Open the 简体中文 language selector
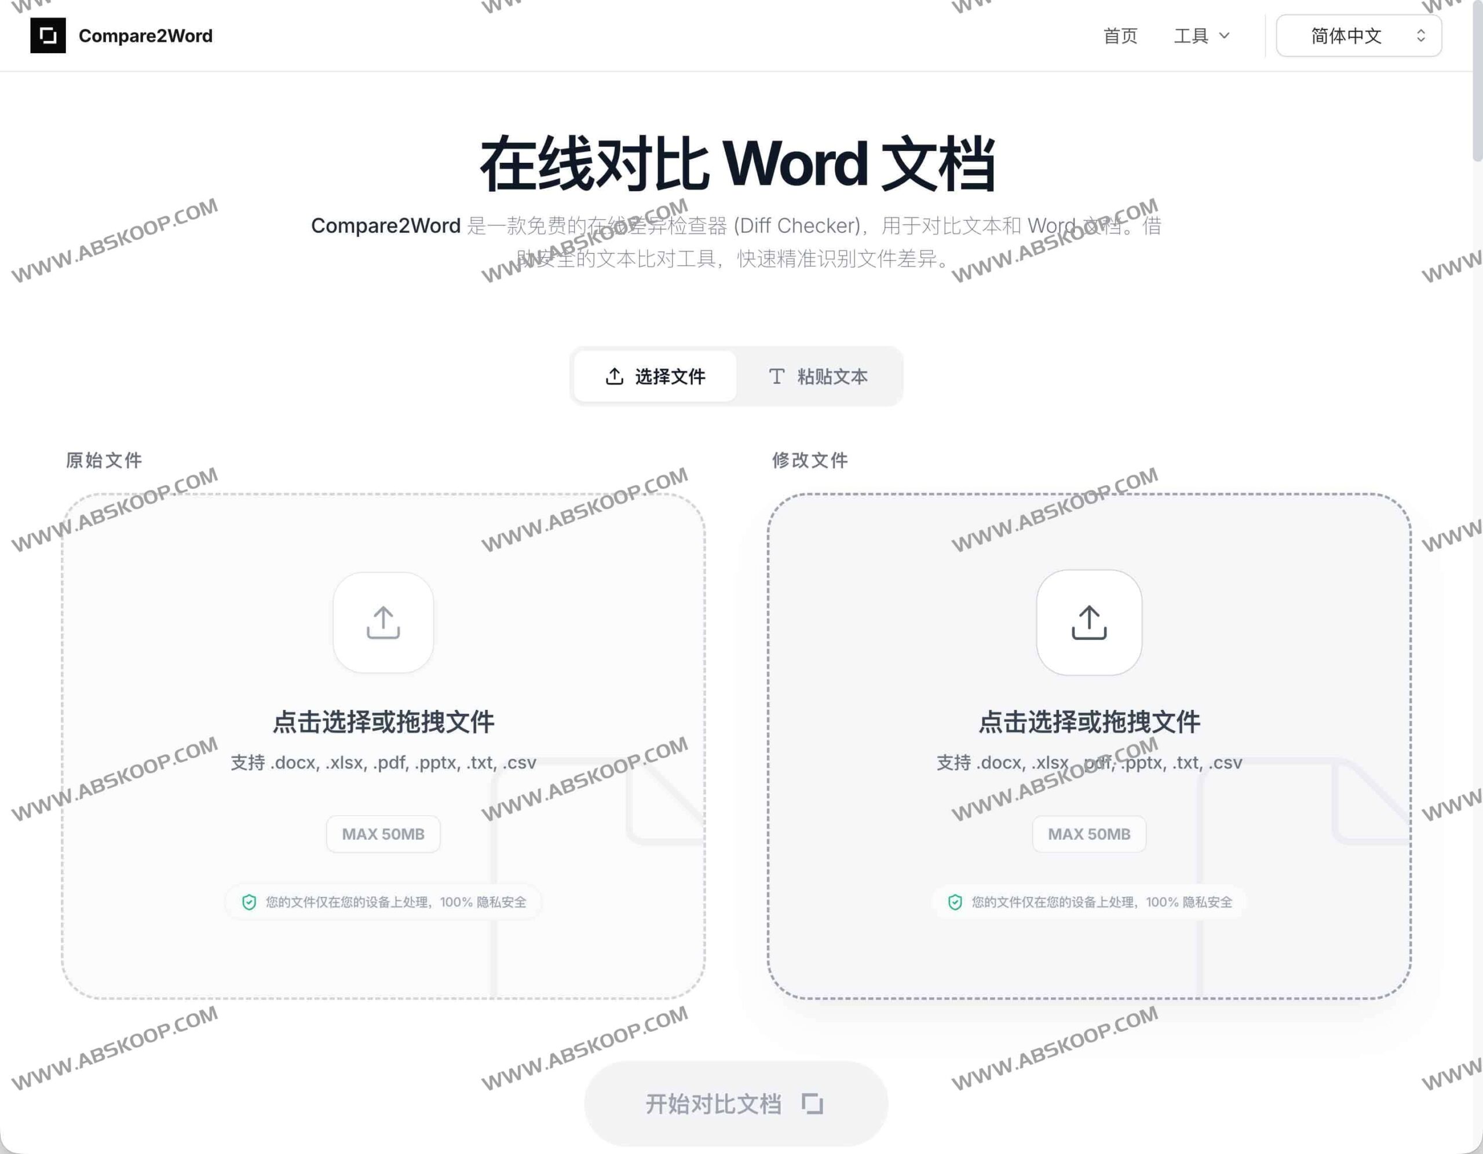1483x1154 pixels. [x=1358, y=35]
